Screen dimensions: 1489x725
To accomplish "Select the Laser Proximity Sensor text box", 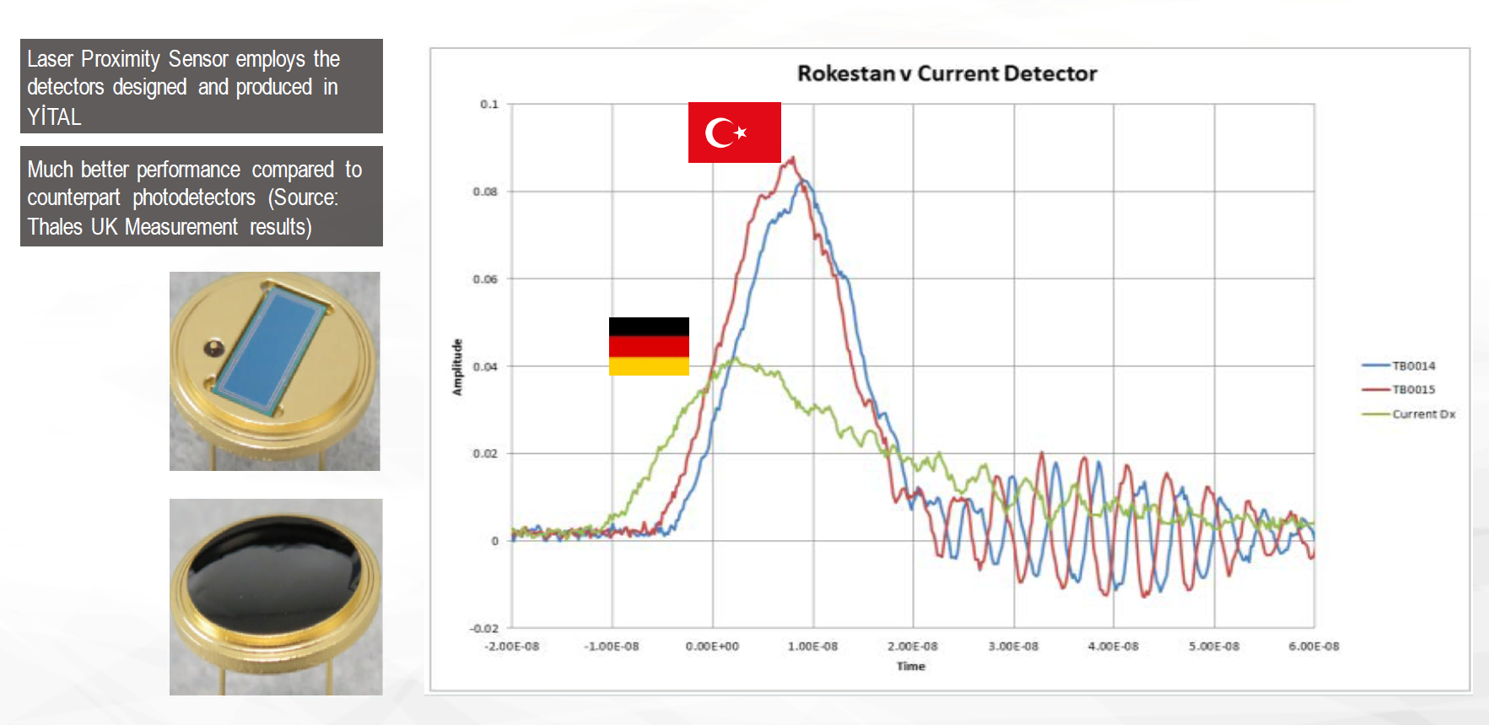I will [x=201, y=86].
